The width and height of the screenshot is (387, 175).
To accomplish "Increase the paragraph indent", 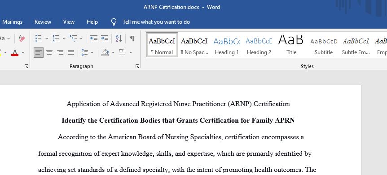I will click(105, 38).
